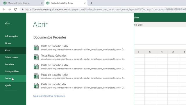Click Excel icon beside Pasta de trabalho 1.xlsx

click(36, 76)
